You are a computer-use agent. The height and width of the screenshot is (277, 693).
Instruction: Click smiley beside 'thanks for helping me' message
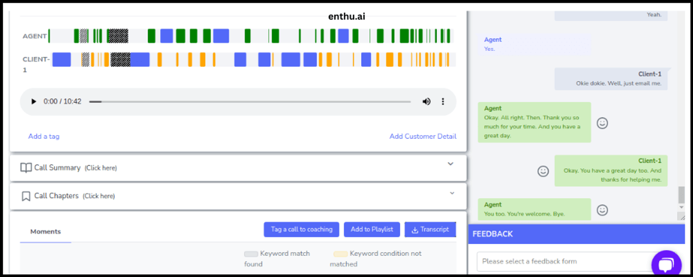[x=543, y=171]
